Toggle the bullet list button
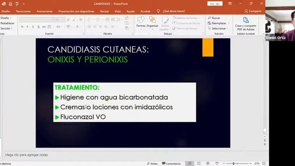 [89, 19]
